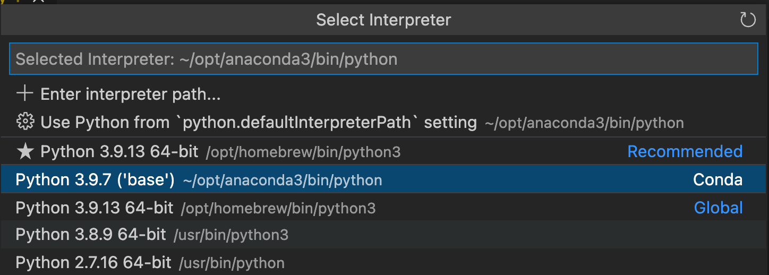Select the Python 3.9.7 ('base') interpreter

pos(95,180)
